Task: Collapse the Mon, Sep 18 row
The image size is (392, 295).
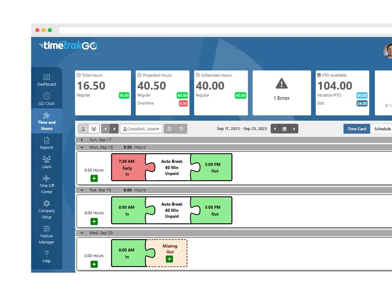Action: [81, 147]
